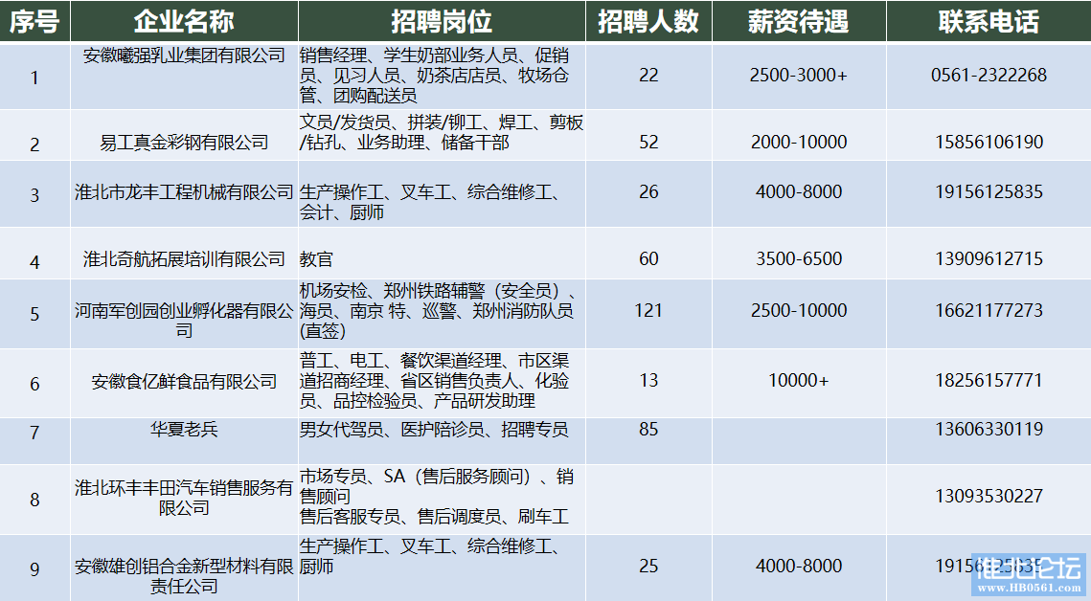Click phone number 19156125835 in row 3
The width and height of the screenshot is (1091, 601).
pyautogui.click(x=988, y=191)
